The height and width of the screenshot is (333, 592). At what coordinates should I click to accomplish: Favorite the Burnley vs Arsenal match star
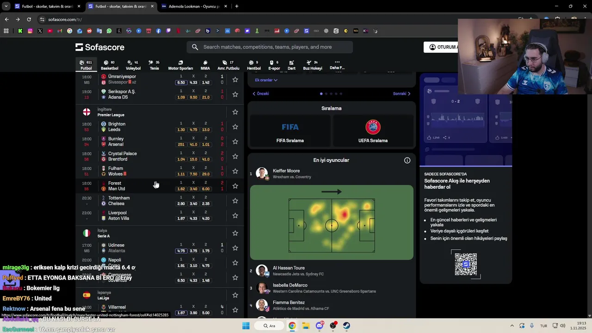235,142
